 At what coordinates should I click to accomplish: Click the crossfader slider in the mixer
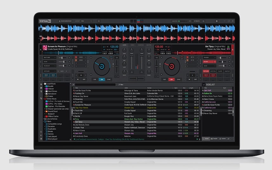[137, 78]
